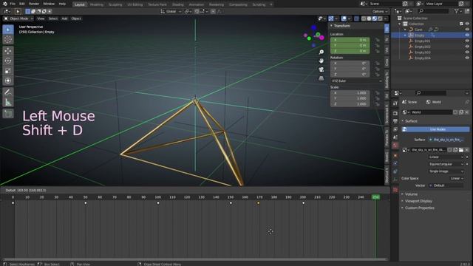Toggle visibility of Cone in outliner

467,30
